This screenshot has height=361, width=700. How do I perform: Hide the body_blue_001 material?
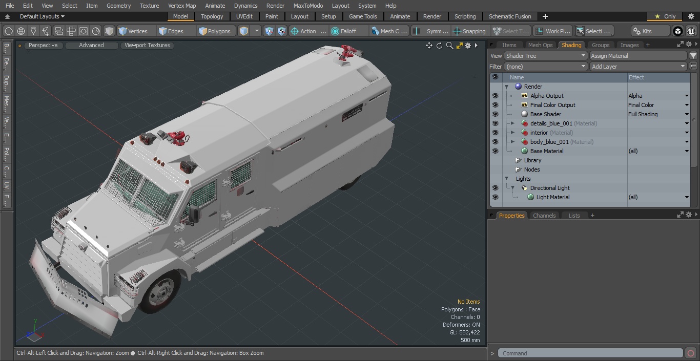coord(495,142)
